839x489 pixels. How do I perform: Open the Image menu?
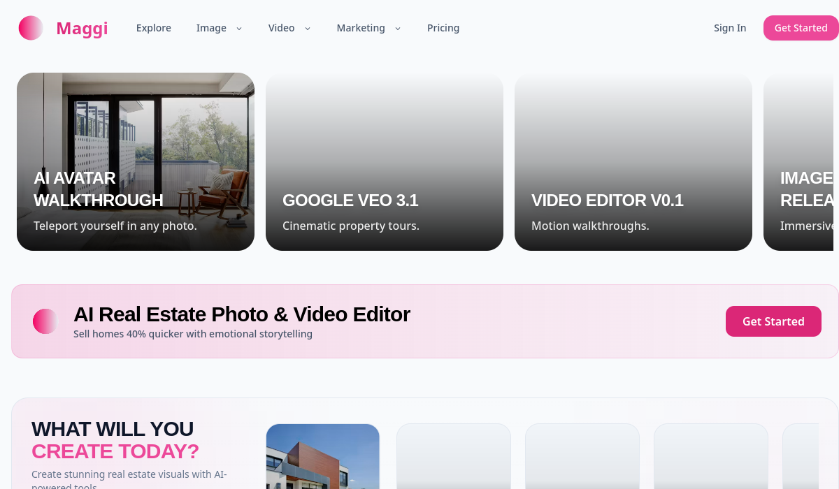(211, 28)
